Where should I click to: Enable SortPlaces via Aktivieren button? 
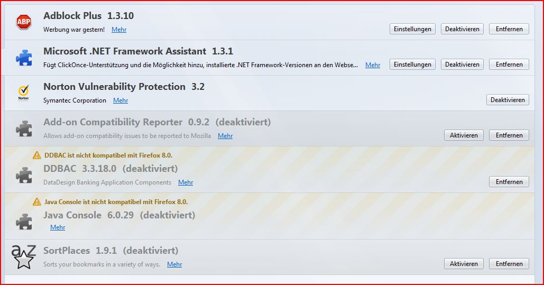pos(464,264)
